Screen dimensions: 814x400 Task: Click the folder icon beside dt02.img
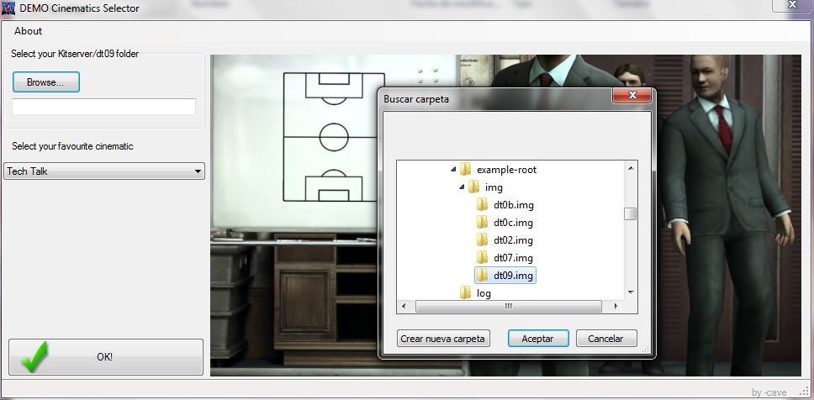click(x=482, y=240)
